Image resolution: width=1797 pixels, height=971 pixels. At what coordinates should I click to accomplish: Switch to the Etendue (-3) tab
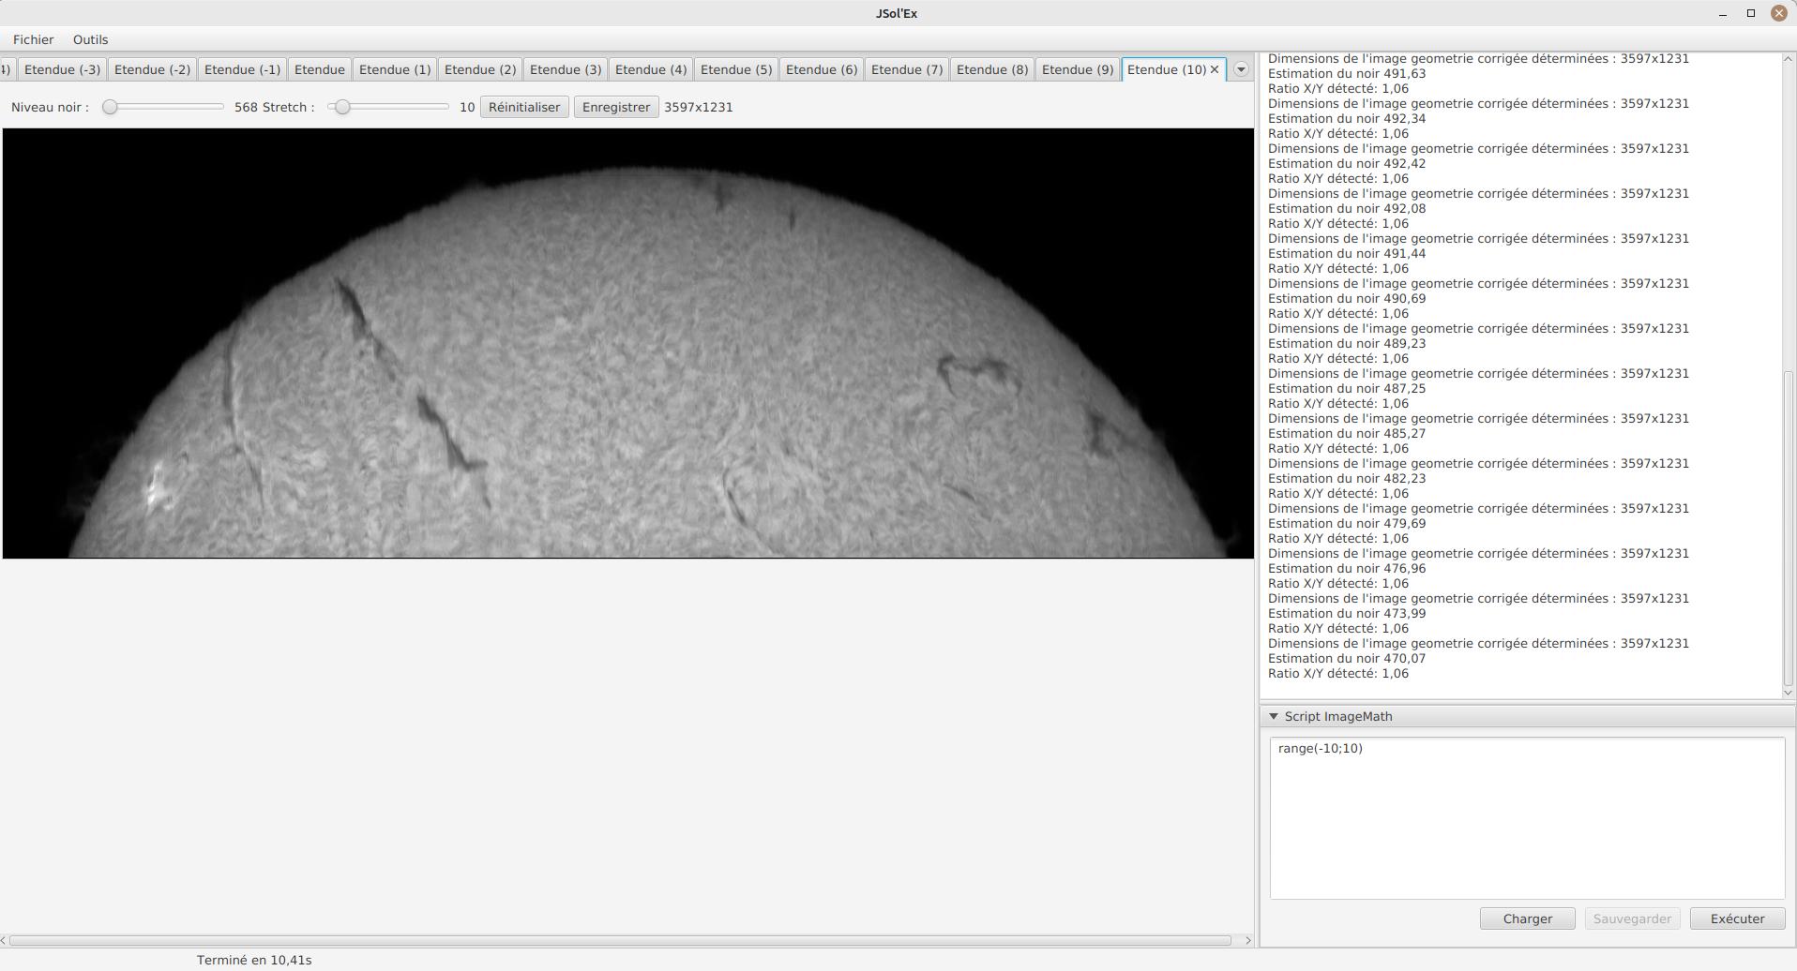tap(62, 69)
